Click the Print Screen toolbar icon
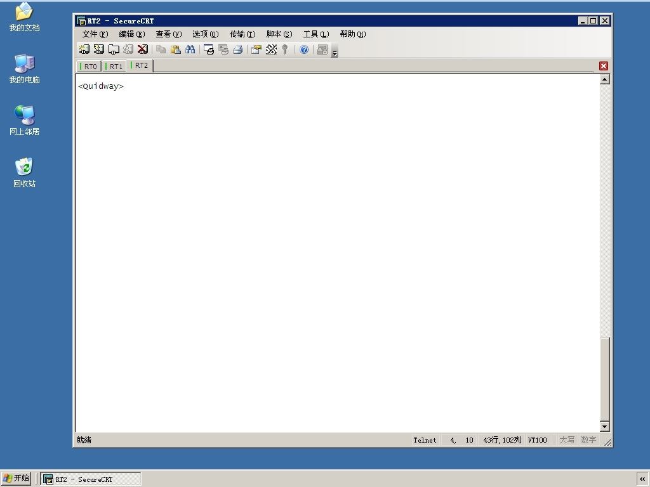The height and width of the screenshot is (487, 650). pyautogui.click(x=209, y=49)
